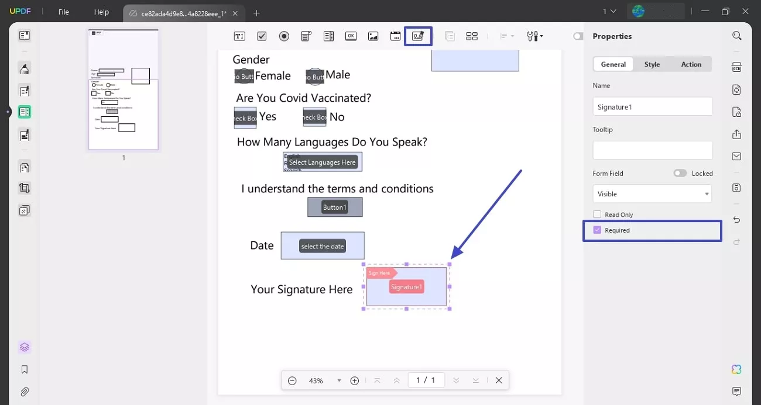
Task: Click the No check box field
Action: pyautogui.click(x=314, y=117)
